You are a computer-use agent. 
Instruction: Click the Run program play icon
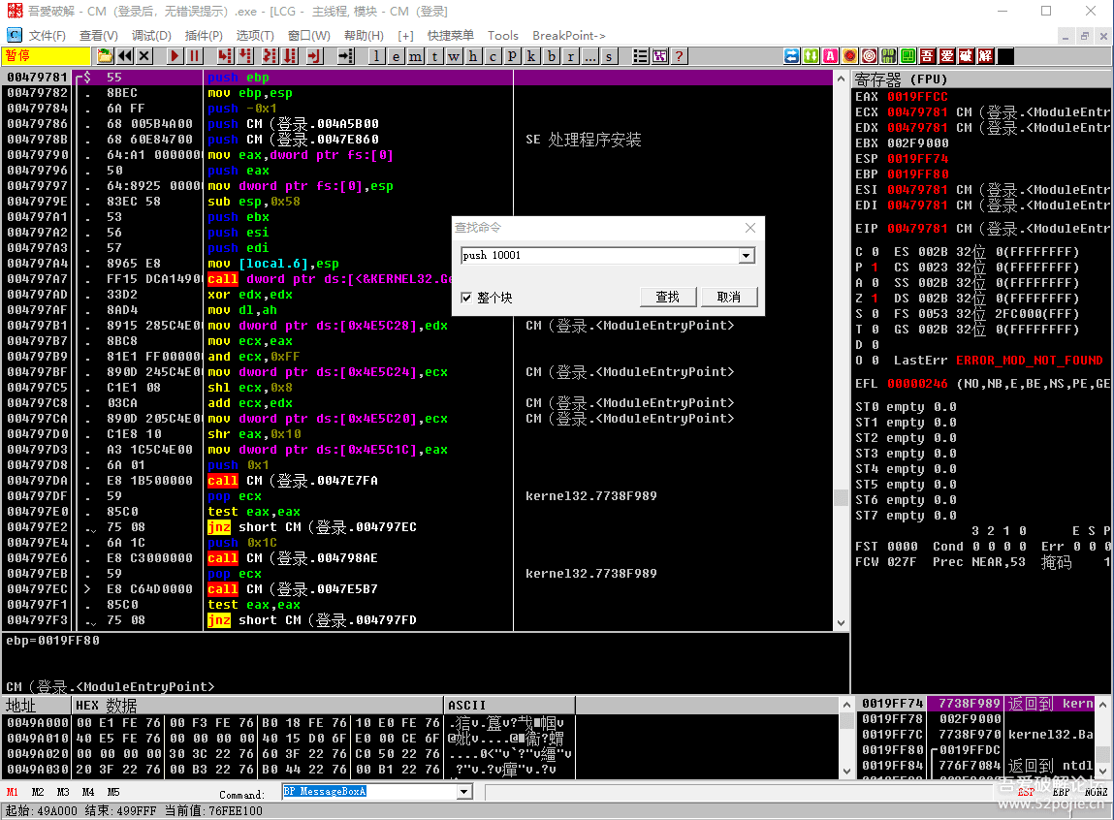point(175,56)
